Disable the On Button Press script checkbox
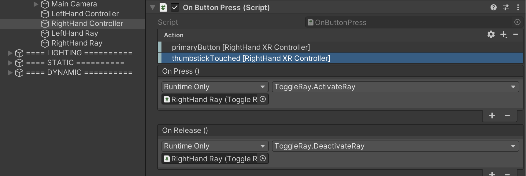Screen dimensions: 526x176 click(x=175, y=7)
